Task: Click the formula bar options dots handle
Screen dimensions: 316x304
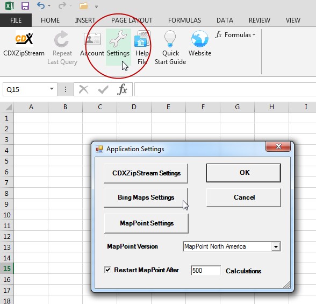Action: pos(66,89)
